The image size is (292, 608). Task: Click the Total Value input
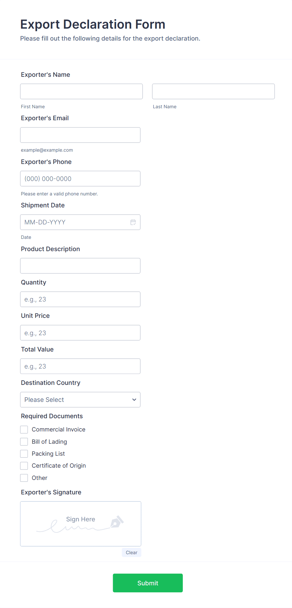[80, 366]
